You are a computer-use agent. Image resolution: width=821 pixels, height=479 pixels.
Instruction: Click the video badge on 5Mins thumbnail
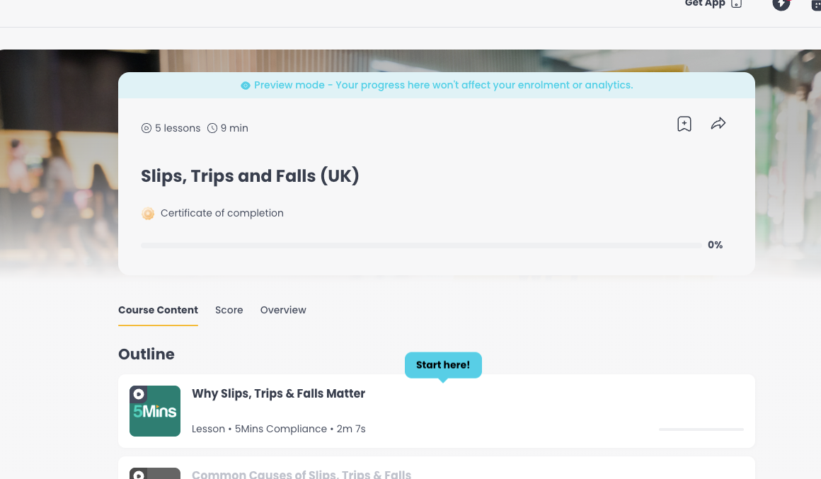coord(139,393)
